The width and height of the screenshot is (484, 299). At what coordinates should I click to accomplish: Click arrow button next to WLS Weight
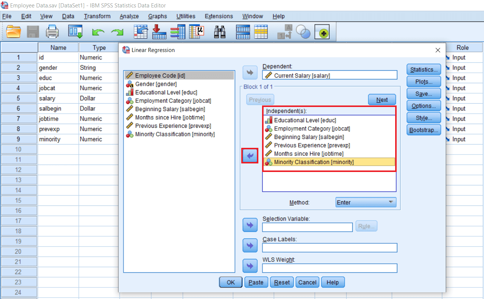250,266
